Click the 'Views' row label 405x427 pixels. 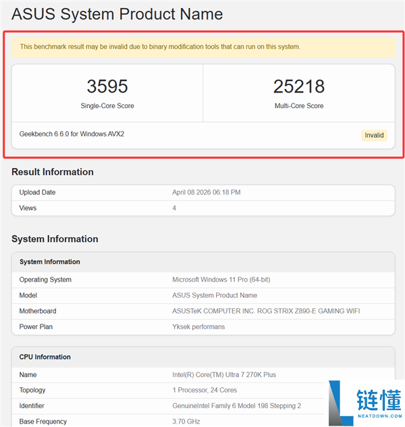click(x=28, y=208)
